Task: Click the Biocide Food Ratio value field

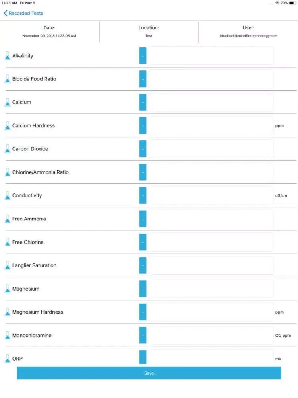Action: pyautogui.click(x=211, y=79)
